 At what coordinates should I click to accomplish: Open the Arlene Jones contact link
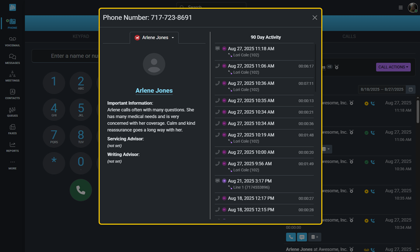(x=154, y=91)
